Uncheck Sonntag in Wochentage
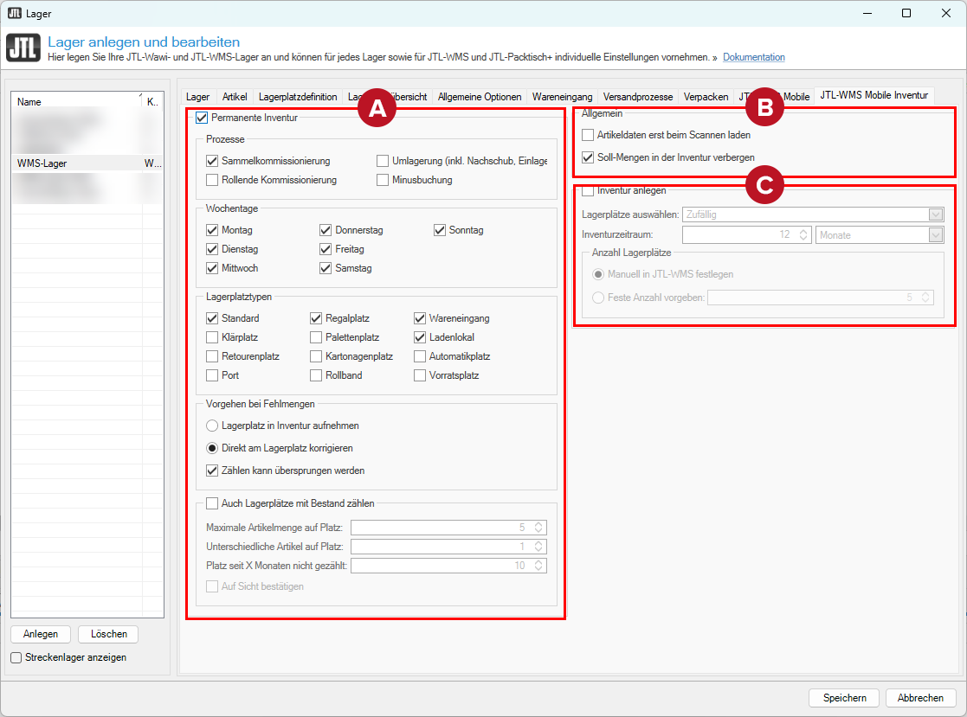This screenshot has width=967, height=717. [x=440, y=230]
